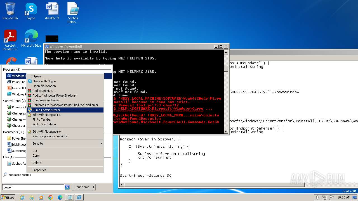Click the Internet Explorer taskbar icon
Image resolution: width=358 pixels, height=201 pixels.
click(22, 197)
